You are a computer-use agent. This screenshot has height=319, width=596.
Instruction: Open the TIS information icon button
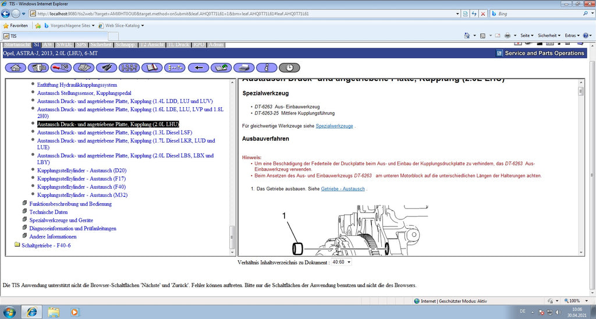point(267,68)
